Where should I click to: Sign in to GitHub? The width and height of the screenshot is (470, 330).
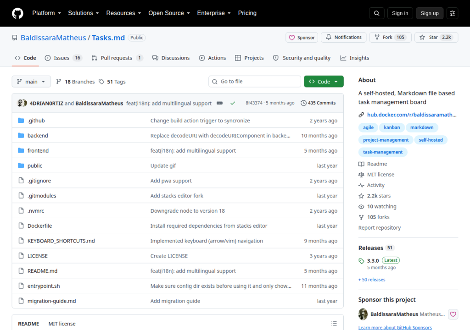click(400, 13)
